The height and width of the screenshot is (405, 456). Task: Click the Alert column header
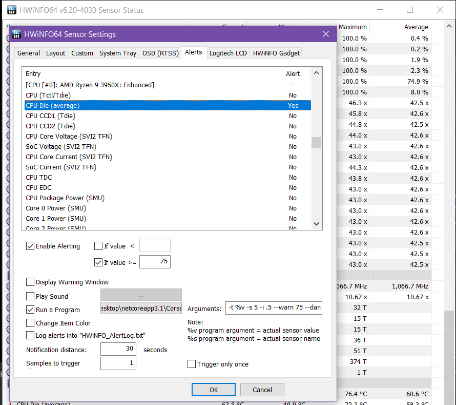[293, 74]
